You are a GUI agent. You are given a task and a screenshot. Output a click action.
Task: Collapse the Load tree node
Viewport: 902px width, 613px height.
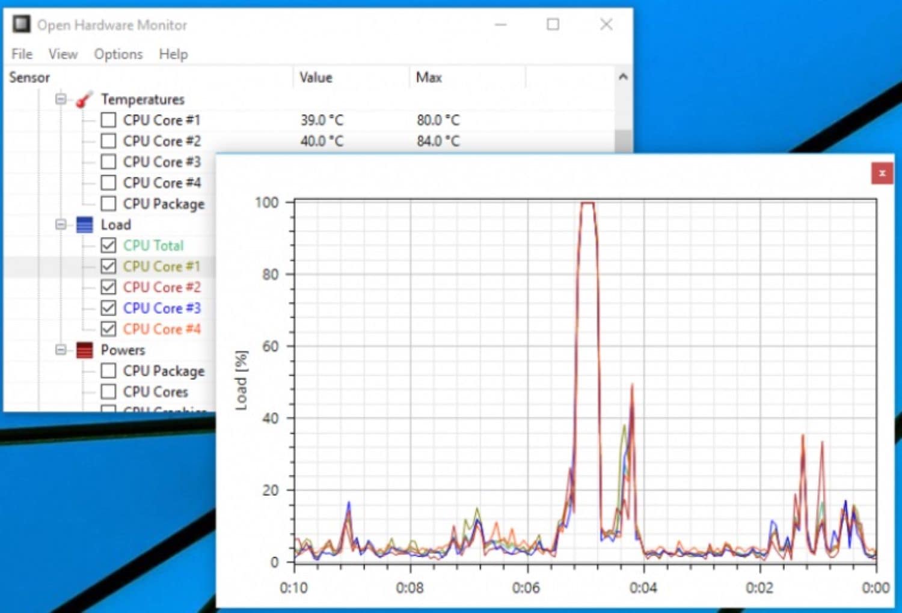(61, 224)
